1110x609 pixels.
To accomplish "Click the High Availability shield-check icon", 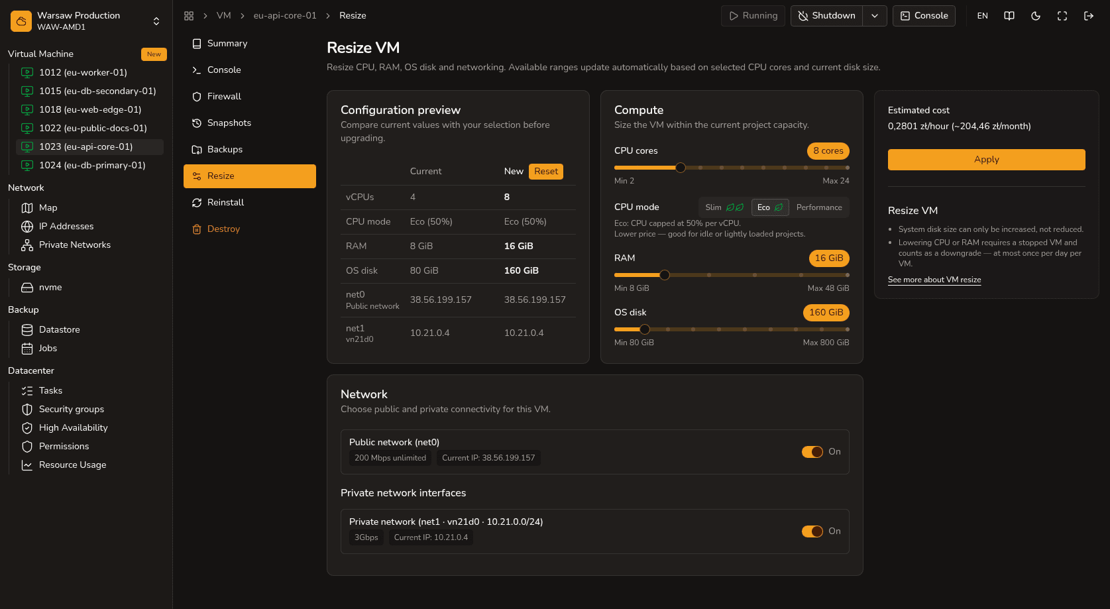I will [x=27, y=427].
